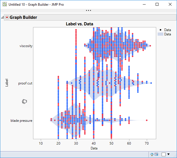Image resolution: width=177 pixels, height=158 pixels.
Task: Go to JMP Home Window icon
Action: (x=152, y=154)
